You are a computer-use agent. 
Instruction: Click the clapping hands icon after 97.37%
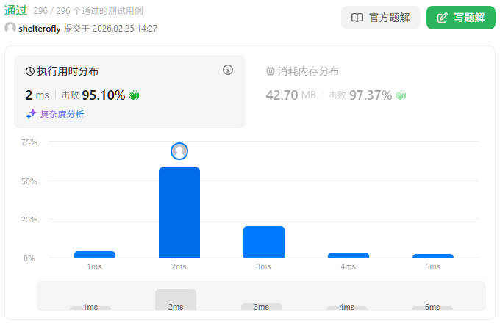coord(401,95)
